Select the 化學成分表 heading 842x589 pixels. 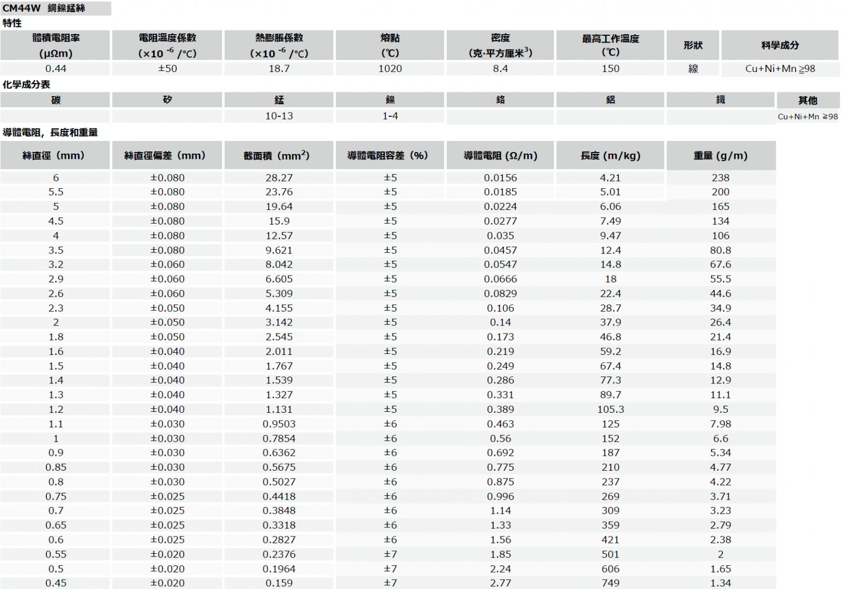[26, 85]
